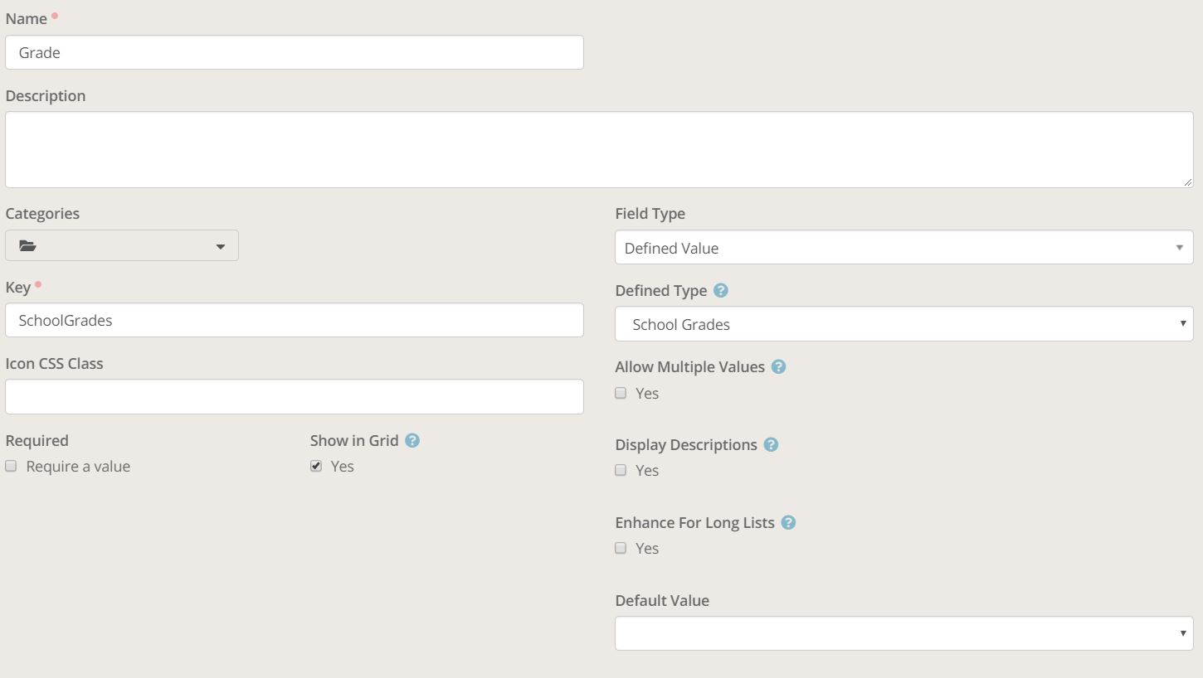Open the Default Value dropdown
This screenshot has height=678, width=1203.
click(903, 633)
